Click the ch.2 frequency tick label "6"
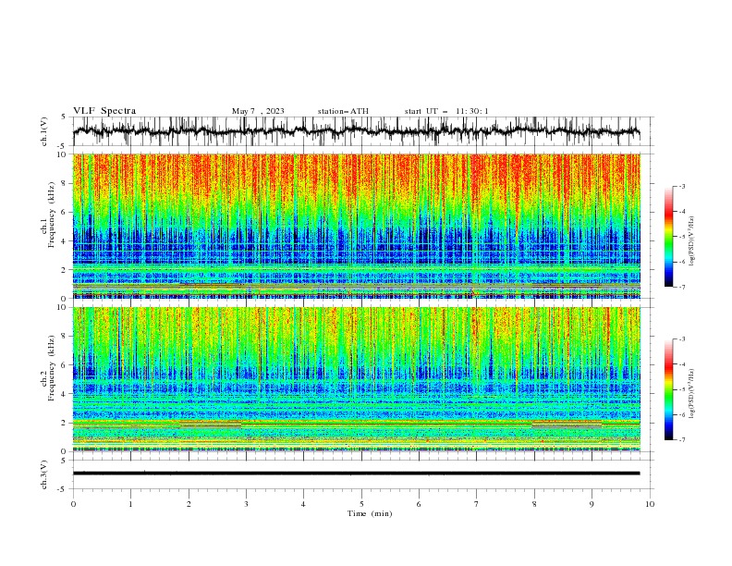The width and height of the screenshot is (732, 566). coord(65,364)
